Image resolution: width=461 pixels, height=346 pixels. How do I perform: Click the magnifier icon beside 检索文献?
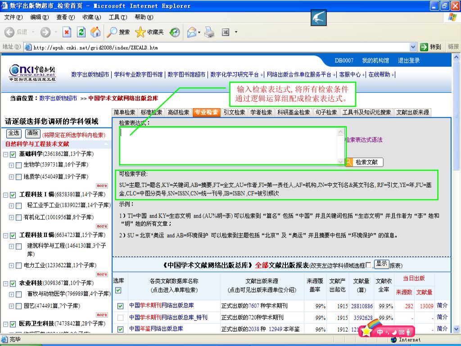point(349,162)
